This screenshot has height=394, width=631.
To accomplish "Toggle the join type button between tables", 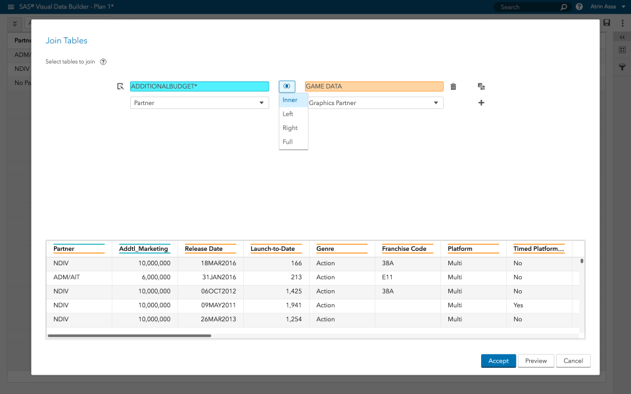I will 287,86.
